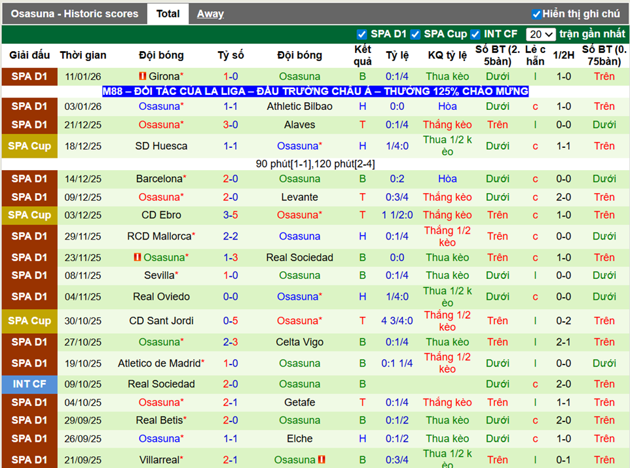Click the Thời gian column header
Viewport: 630px width, 468px height.
pos(83,55)
